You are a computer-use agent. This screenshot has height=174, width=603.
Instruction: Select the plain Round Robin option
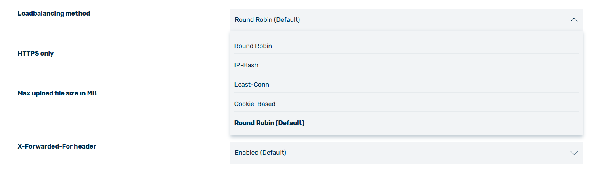(253, 46)
